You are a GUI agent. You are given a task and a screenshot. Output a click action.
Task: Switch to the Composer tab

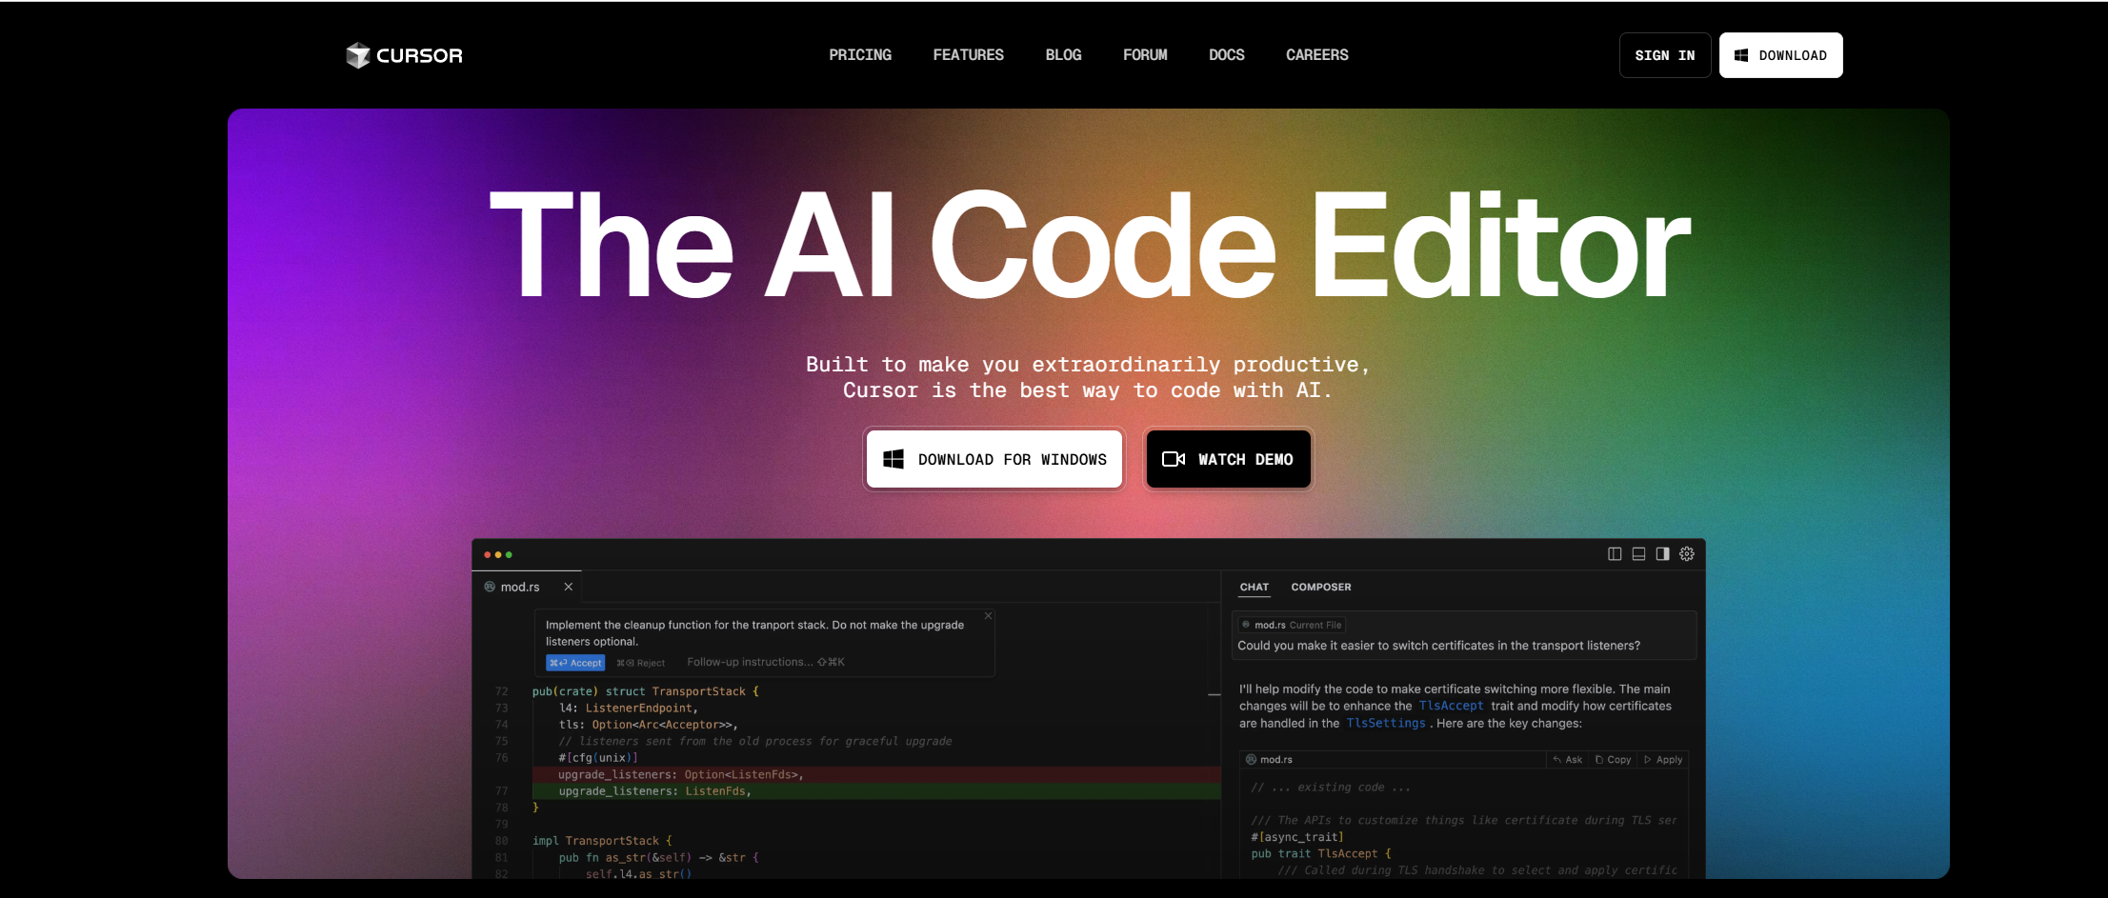tap(1321, 588)
